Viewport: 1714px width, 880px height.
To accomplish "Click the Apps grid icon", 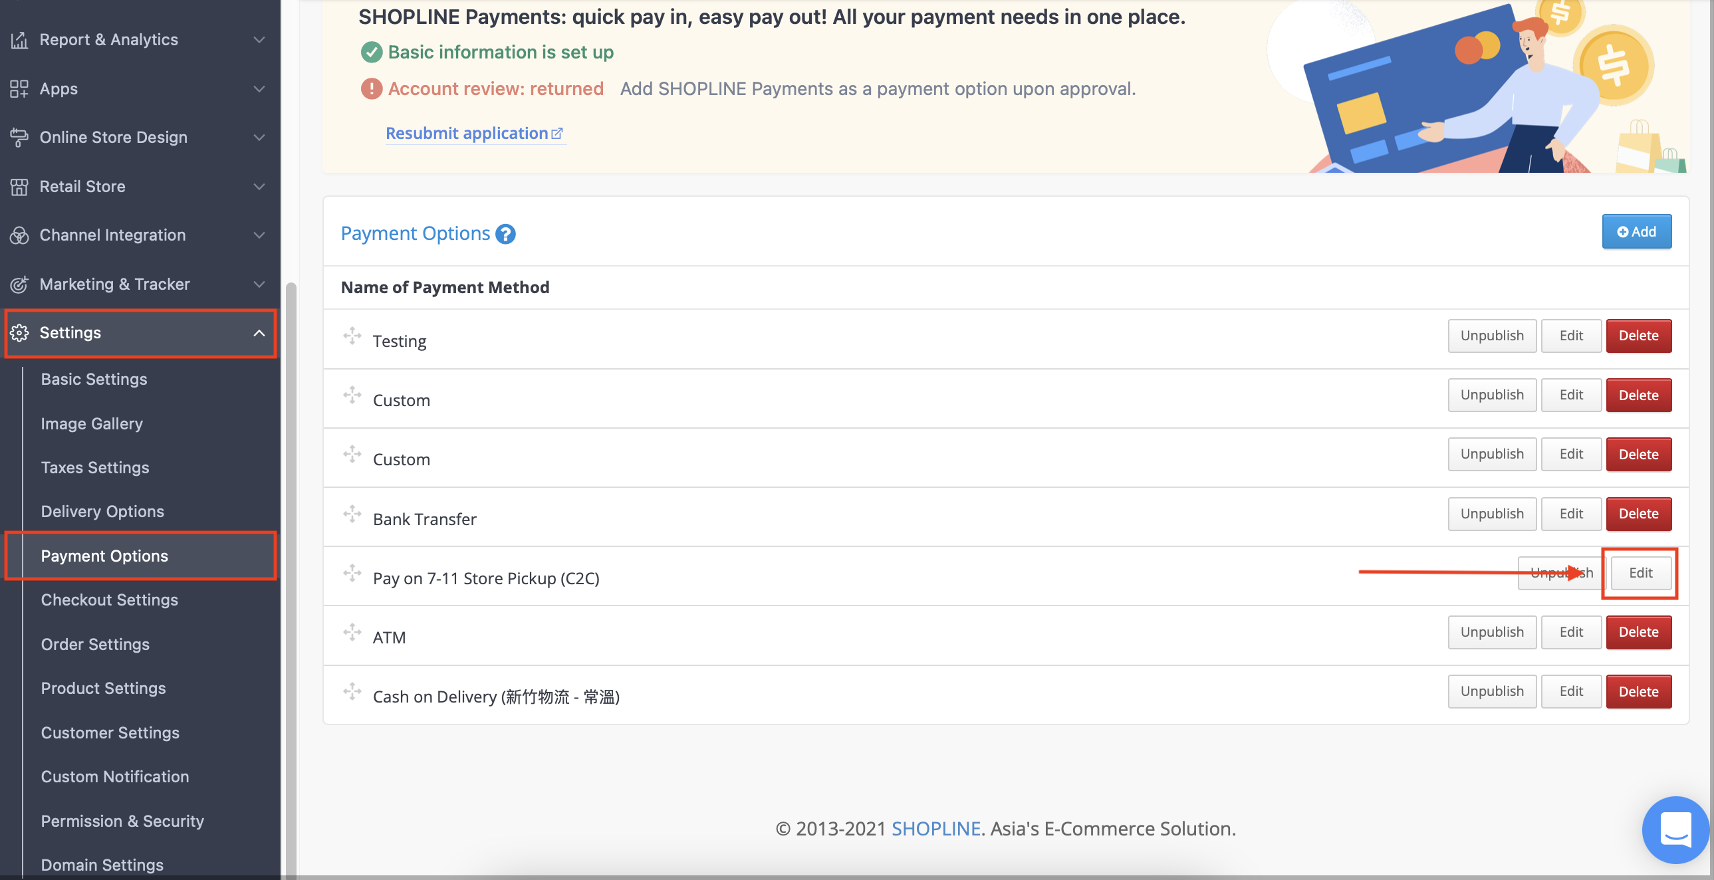I will coord(19,88).
